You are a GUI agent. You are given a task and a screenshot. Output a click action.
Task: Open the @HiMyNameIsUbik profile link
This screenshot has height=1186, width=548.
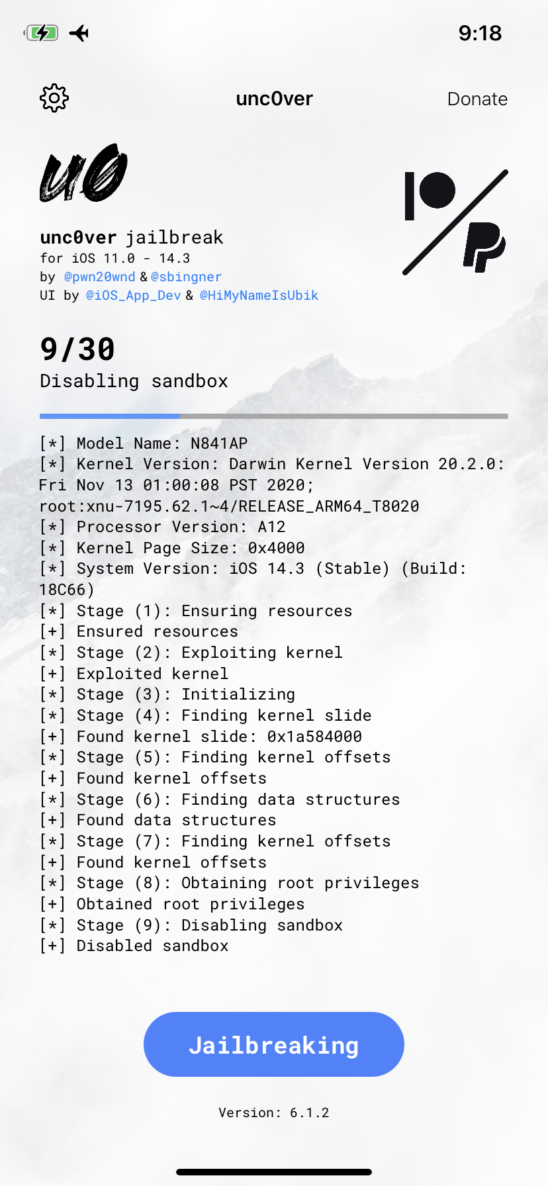[259, 295]
